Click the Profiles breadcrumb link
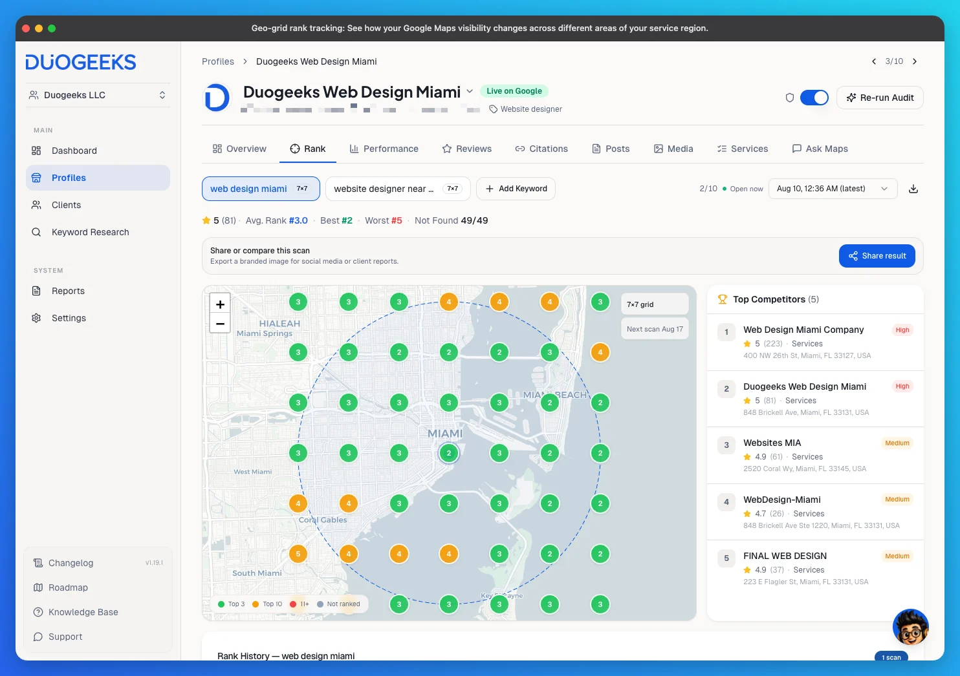This screenshot has width=960, height=676. 218,61
